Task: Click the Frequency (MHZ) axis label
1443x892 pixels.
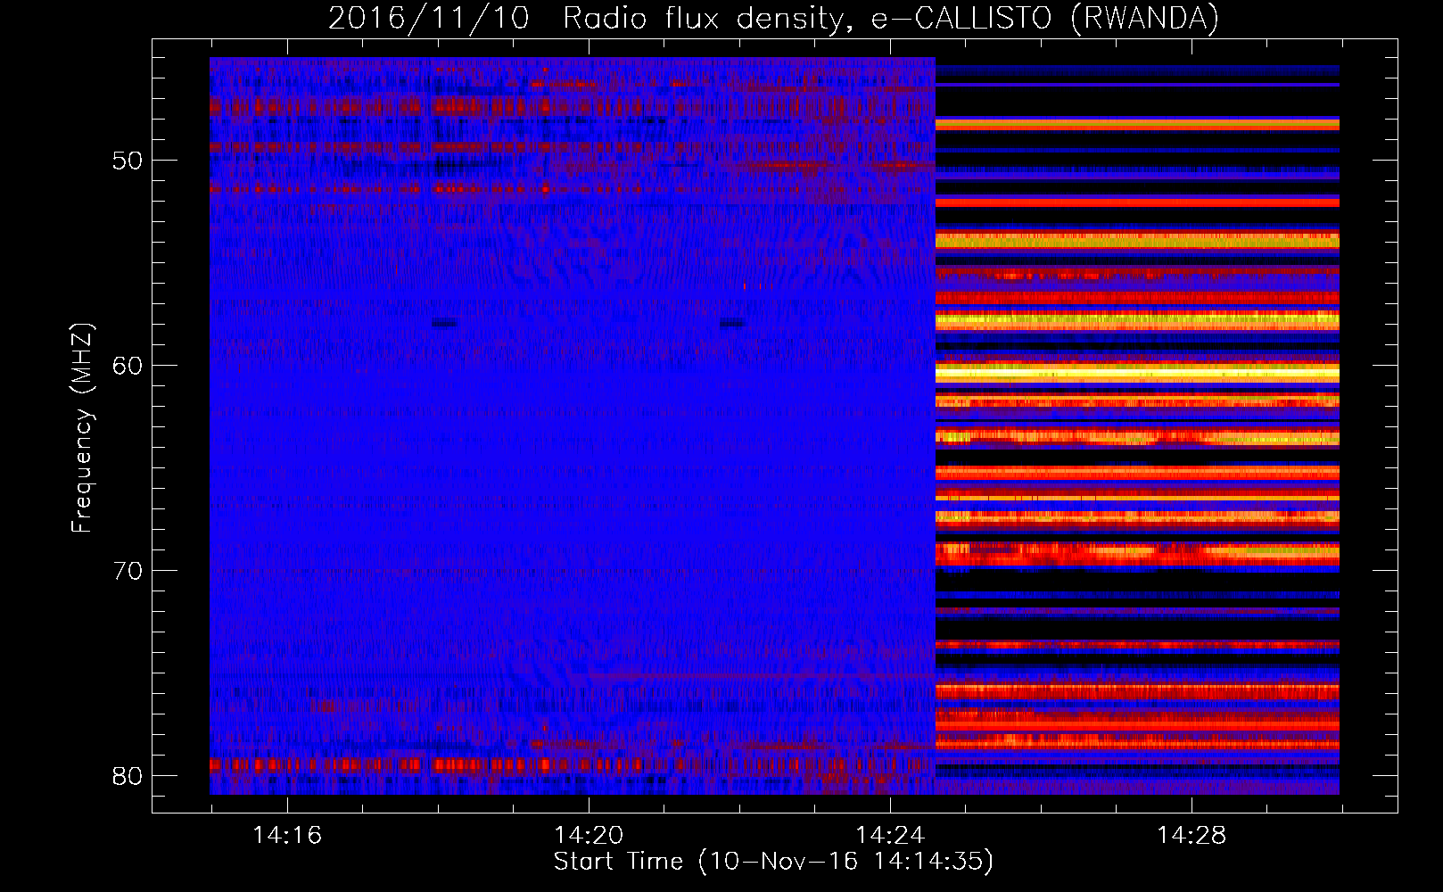Action: (82, 428)
